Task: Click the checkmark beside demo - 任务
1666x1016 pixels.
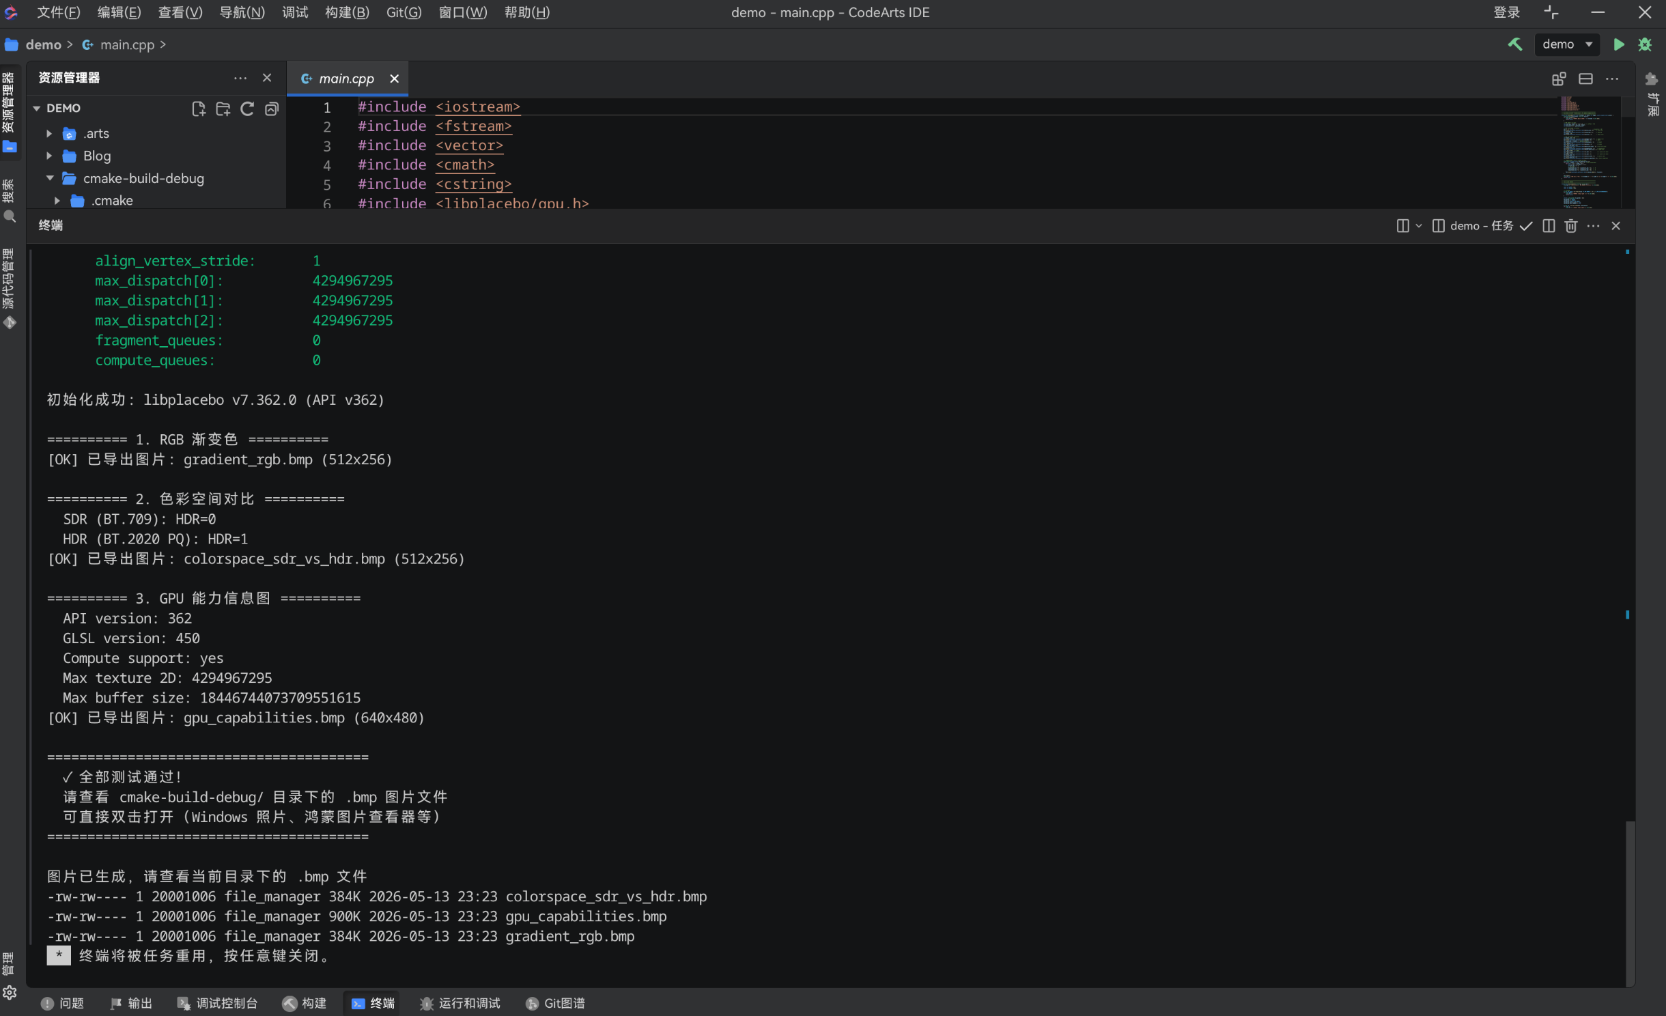Action: [1526, 226]
